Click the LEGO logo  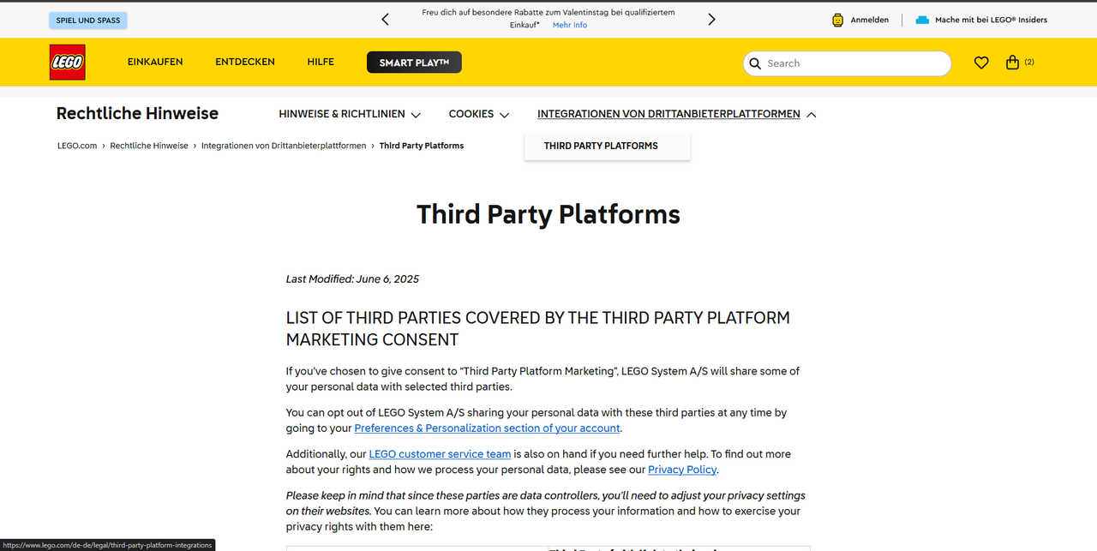(67, 63)
